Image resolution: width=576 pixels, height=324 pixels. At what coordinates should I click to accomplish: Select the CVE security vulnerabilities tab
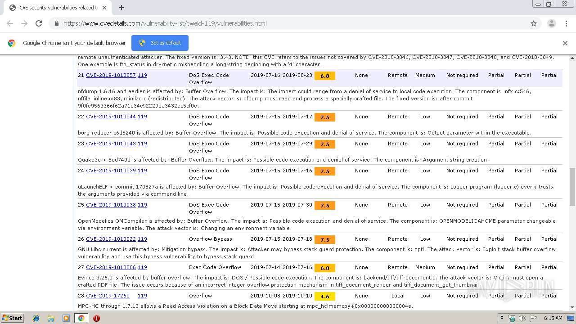tap(58, 8)
